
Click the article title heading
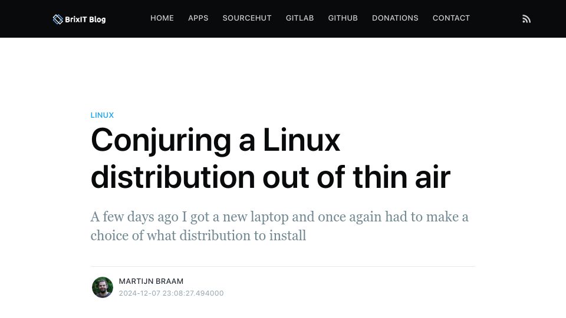coord(271,158)
